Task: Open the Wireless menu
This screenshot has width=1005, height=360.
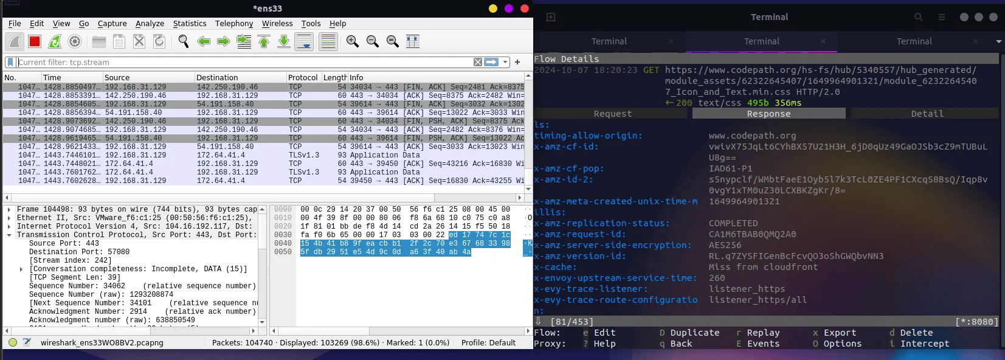Action: point(277,24)
